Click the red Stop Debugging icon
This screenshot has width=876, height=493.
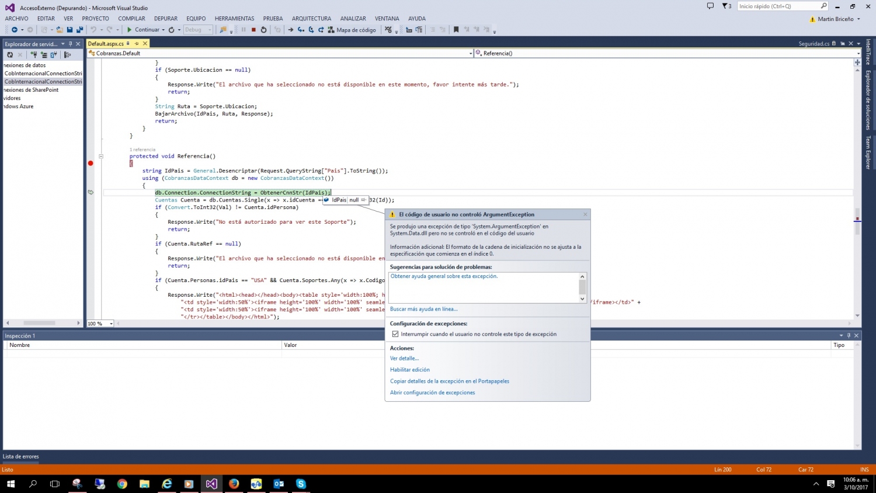click(x=253, y=30)
